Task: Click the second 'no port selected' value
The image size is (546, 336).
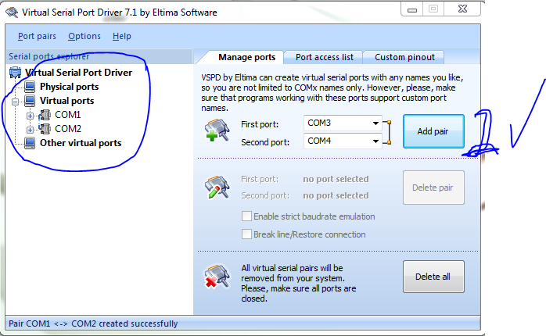Action: click(336, 195)
